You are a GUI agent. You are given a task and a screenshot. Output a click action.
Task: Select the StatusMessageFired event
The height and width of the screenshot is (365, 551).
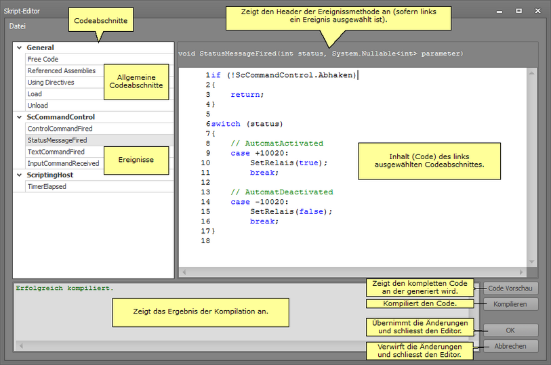(x=100, y=140)
